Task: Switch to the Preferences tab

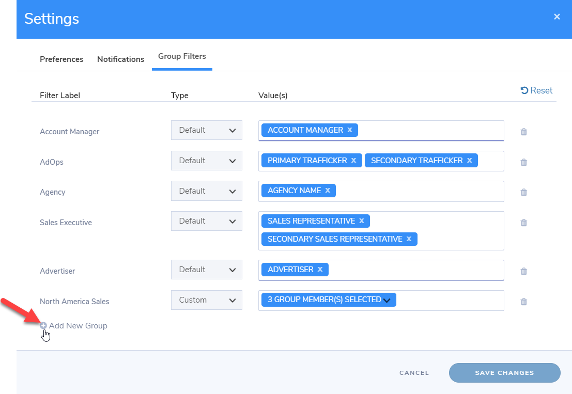Action: [x=61, y=59]
